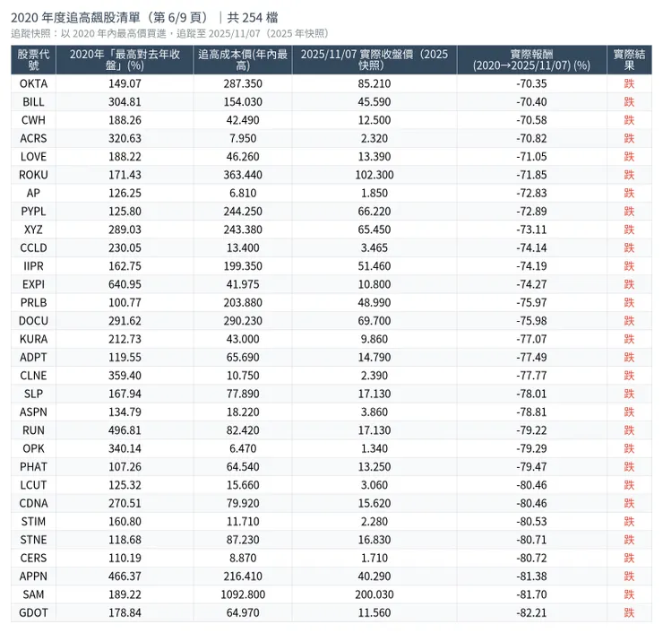Select the ROKU ticker cell
Image resolution: width=663 pixels, height=633 pixels.
tap(33, 175)
